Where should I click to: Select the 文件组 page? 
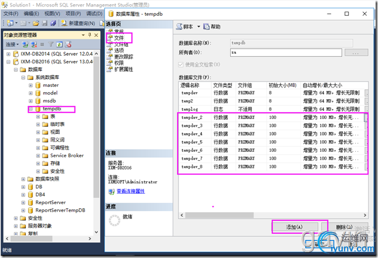point(121,45)
